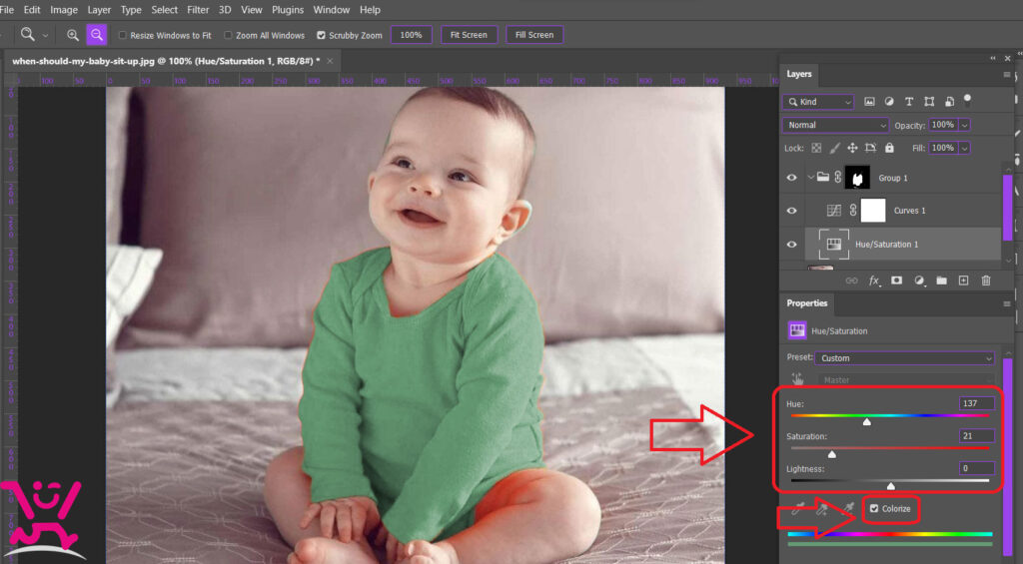Filter layers by adjustment layer icon

click(x=888, y=102)
